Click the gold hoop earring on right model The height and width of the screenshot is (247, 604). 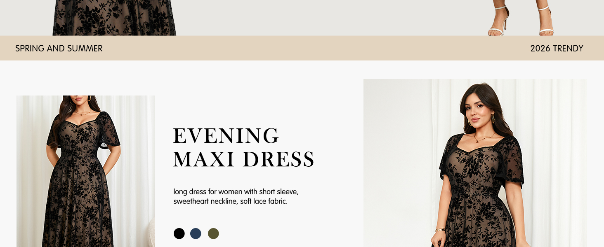492,119
